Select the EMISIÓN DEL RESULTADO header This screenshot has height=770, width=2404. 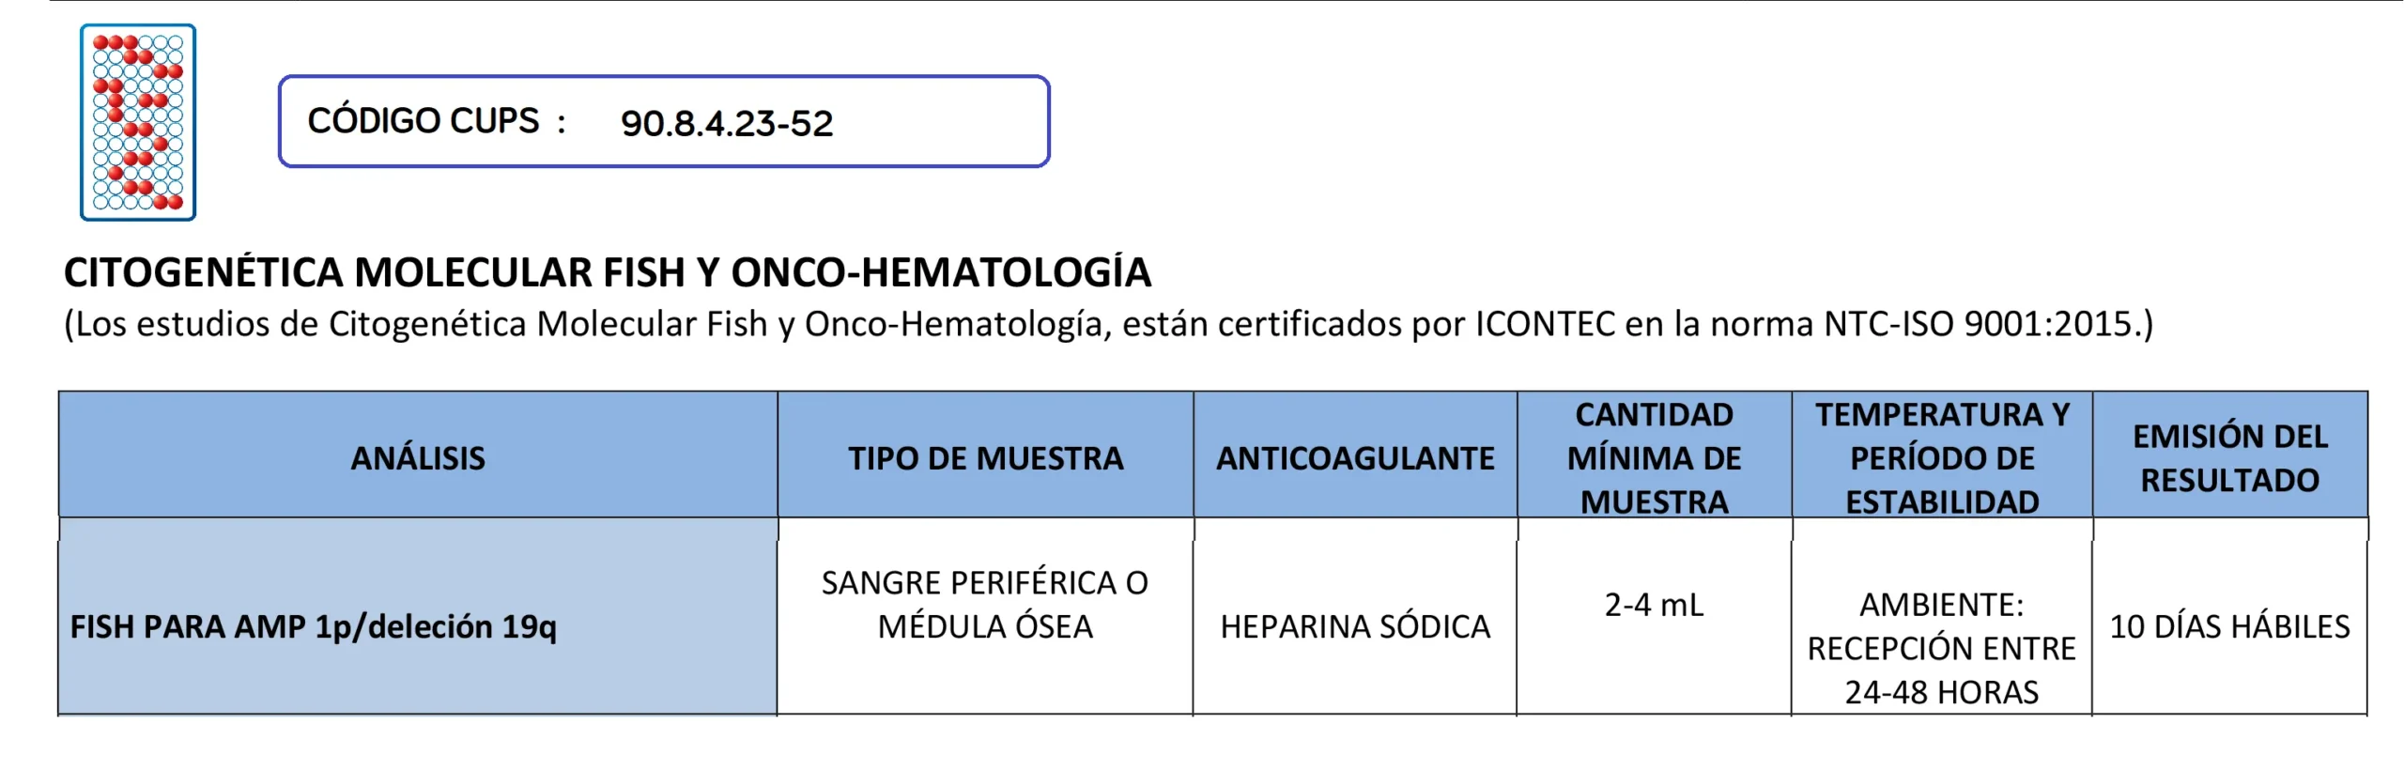coord(2229,458)
